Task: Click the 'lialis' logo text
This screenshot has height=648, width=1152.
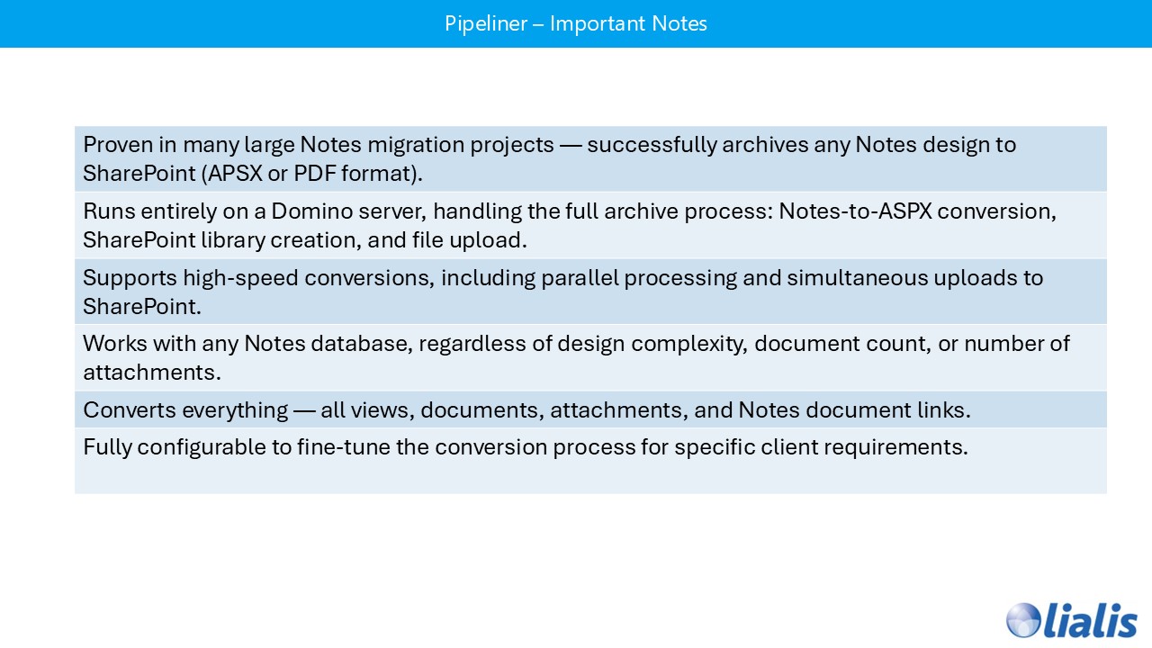Action: (1090, 620)
